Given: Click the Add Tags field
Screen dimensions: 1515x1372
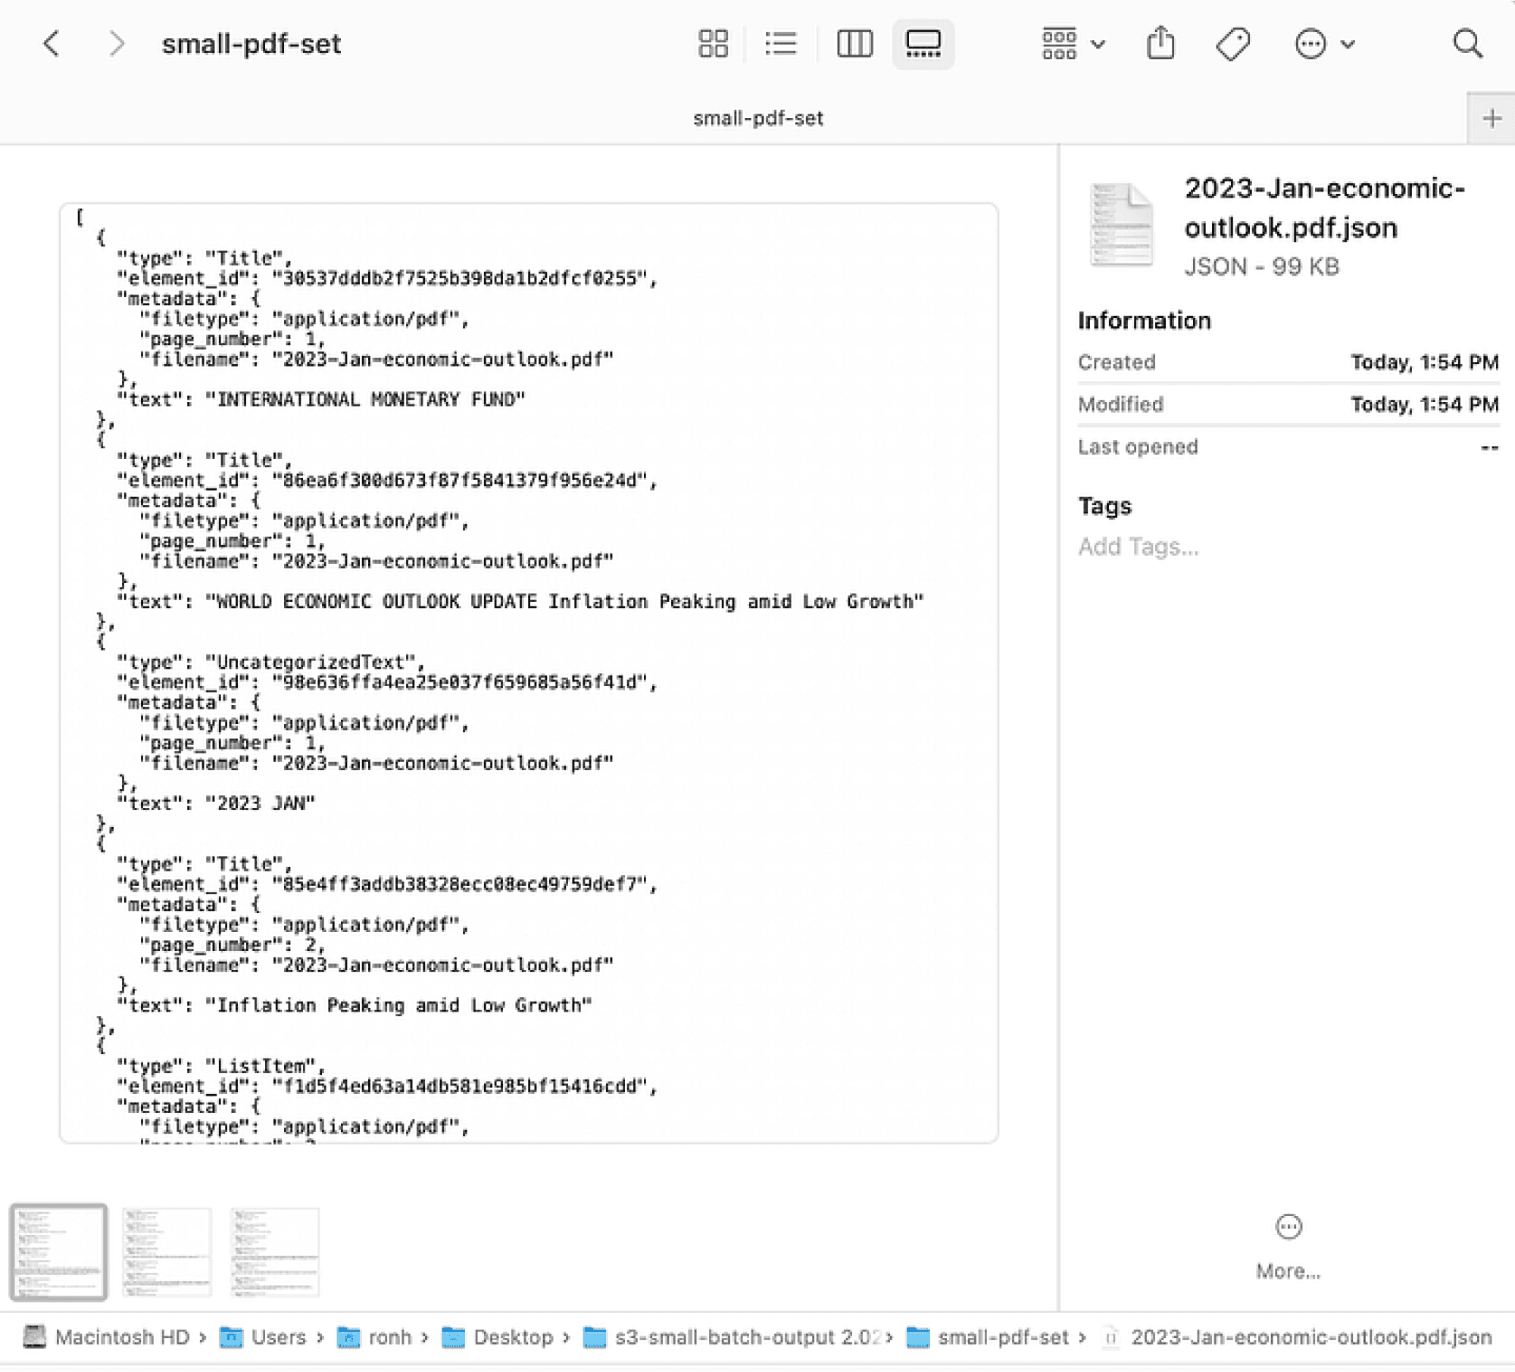Looking at the screenshot, I should click(1138, 547).
